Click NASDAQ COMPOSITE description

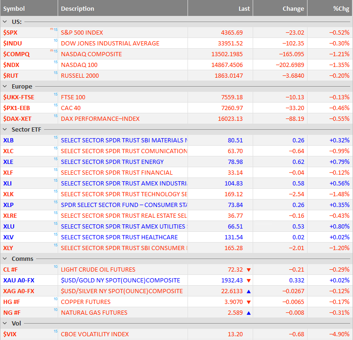91,54
